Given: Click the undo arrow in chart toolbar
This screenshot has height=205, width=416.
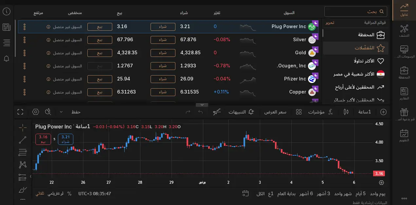Looking at the screenshot, I should click(x=200, y=112).
